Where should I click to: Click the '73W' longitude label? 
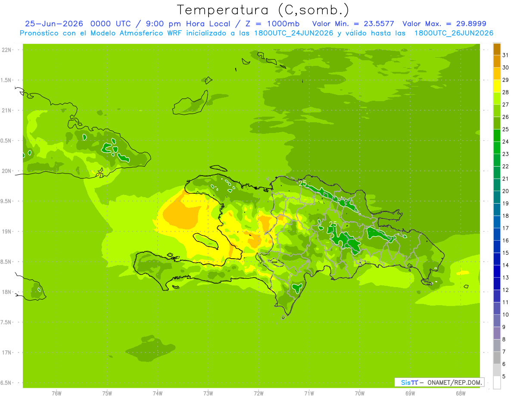click(x=208, y=393)
